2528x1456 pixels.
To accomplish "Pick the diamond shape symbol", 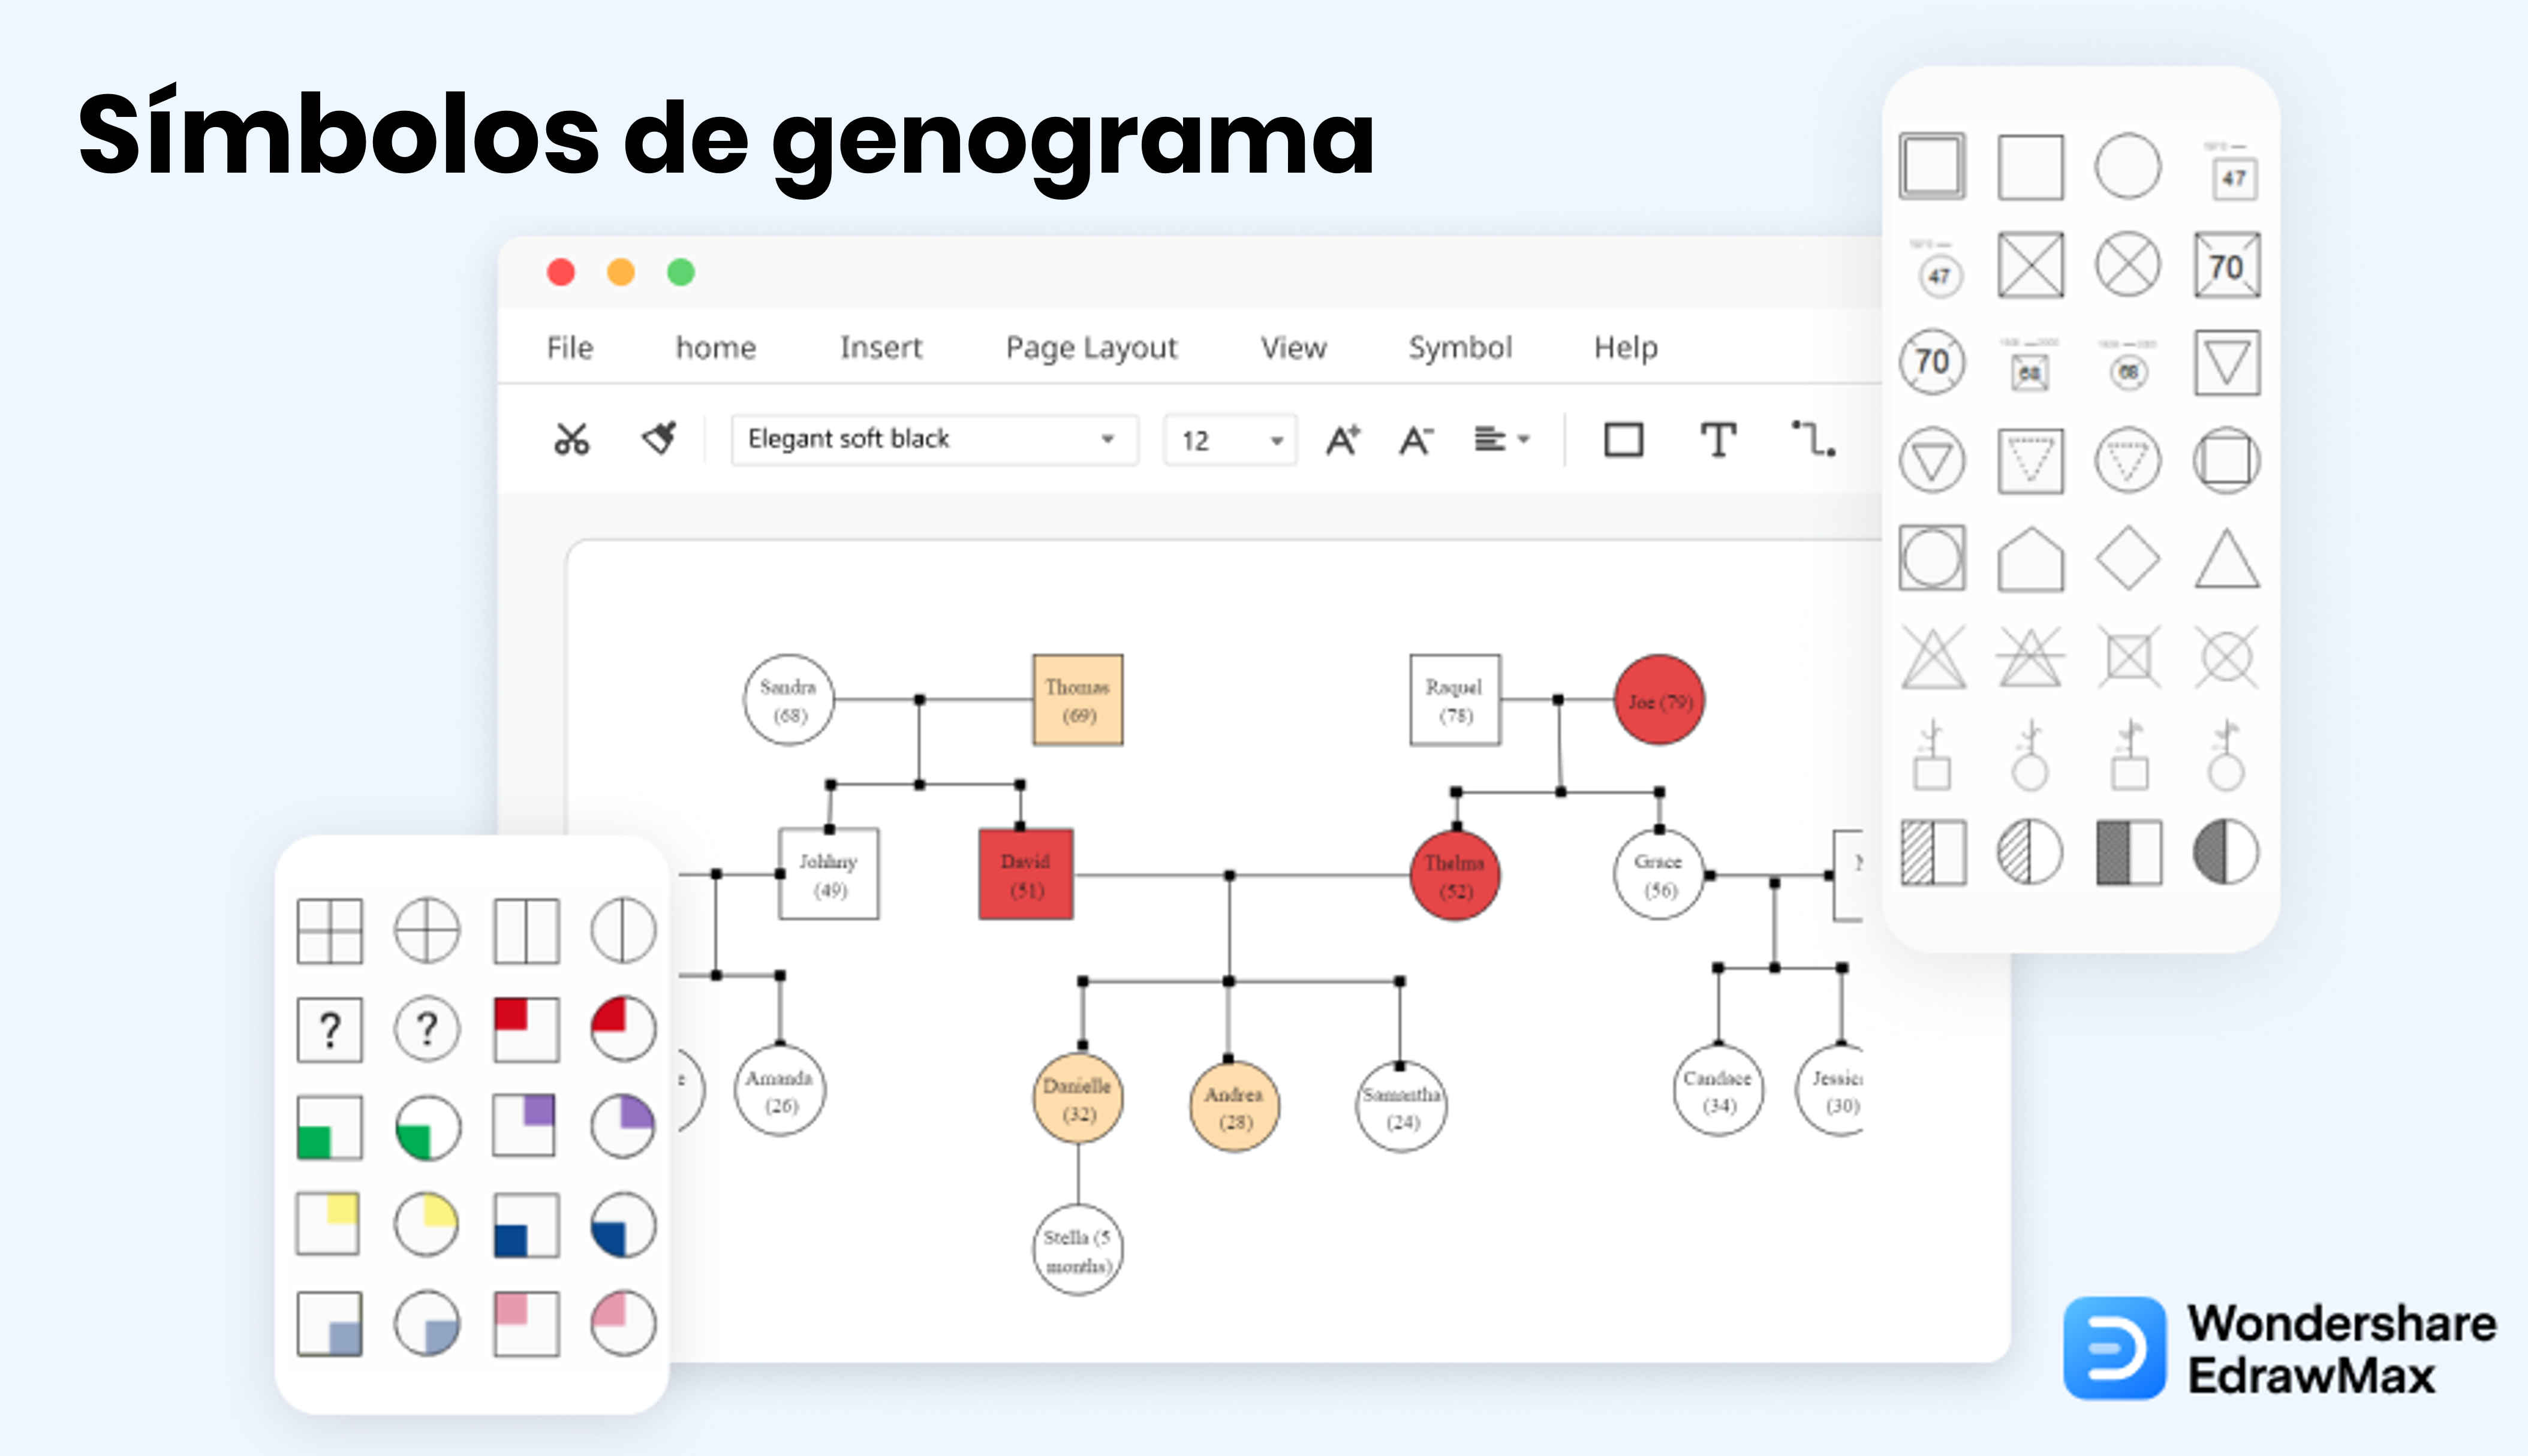I will (2127, 558).
